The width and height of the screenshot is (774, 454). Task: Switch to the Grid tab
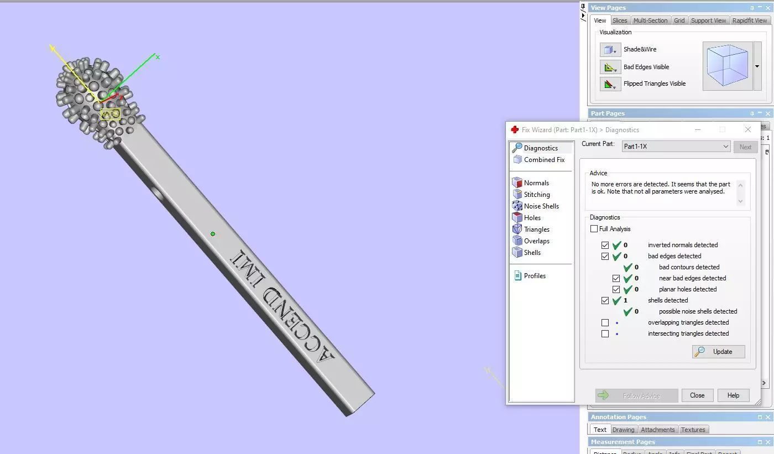[679, 20]
